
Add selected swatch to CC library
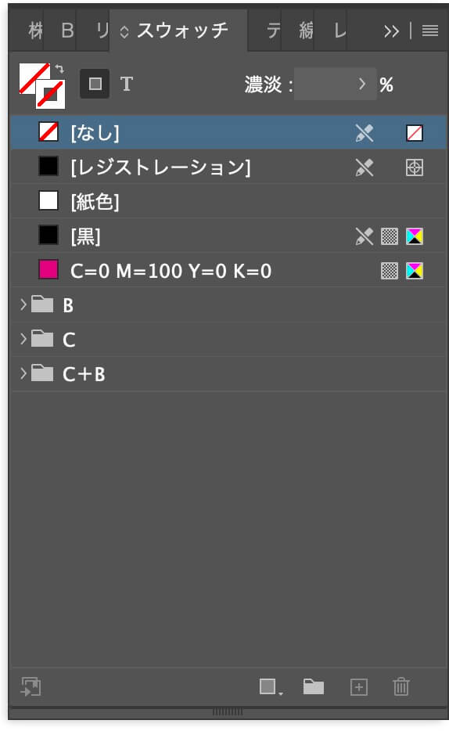(31, 687)
